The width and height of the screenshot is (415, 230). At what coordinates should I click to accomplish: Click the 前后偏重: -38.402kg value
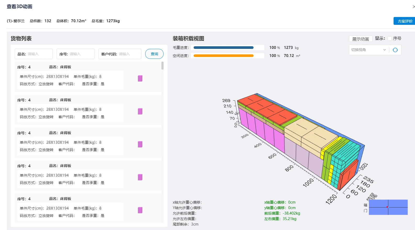[x=282, y=213]
